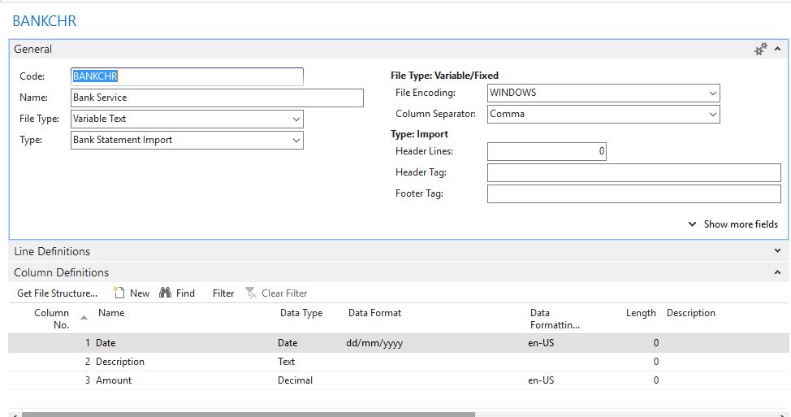
Task: Click the Length column header
Action: coord(641,313)
